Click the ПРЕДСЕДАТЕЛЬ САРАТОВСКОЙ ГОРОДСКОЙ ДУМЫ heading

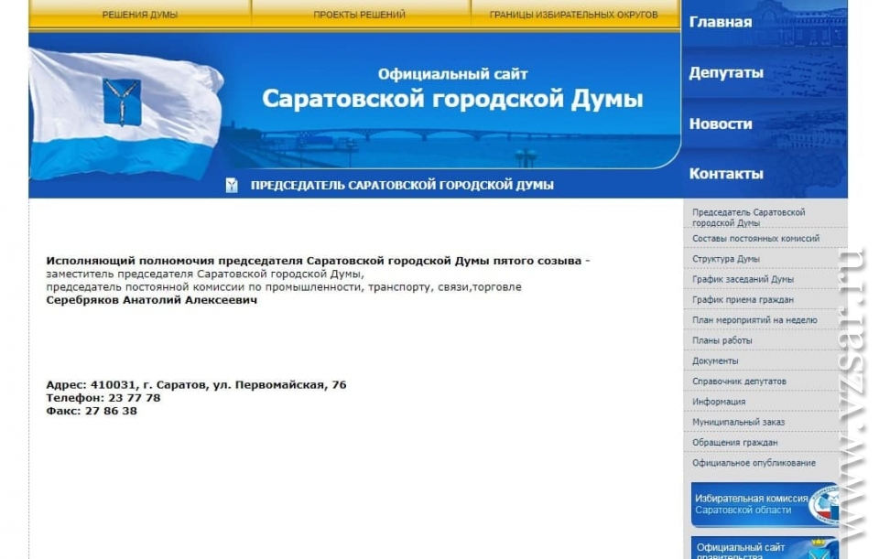coord(402,186)
